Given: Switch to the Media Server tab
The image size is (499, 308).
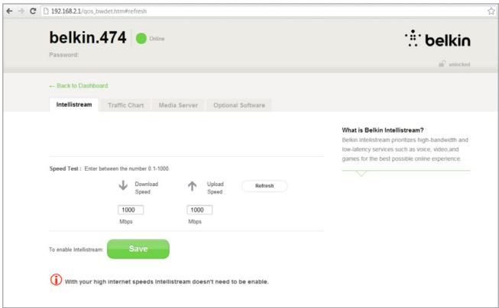Looking at the screenshot, I should click(x=178, y=105).
